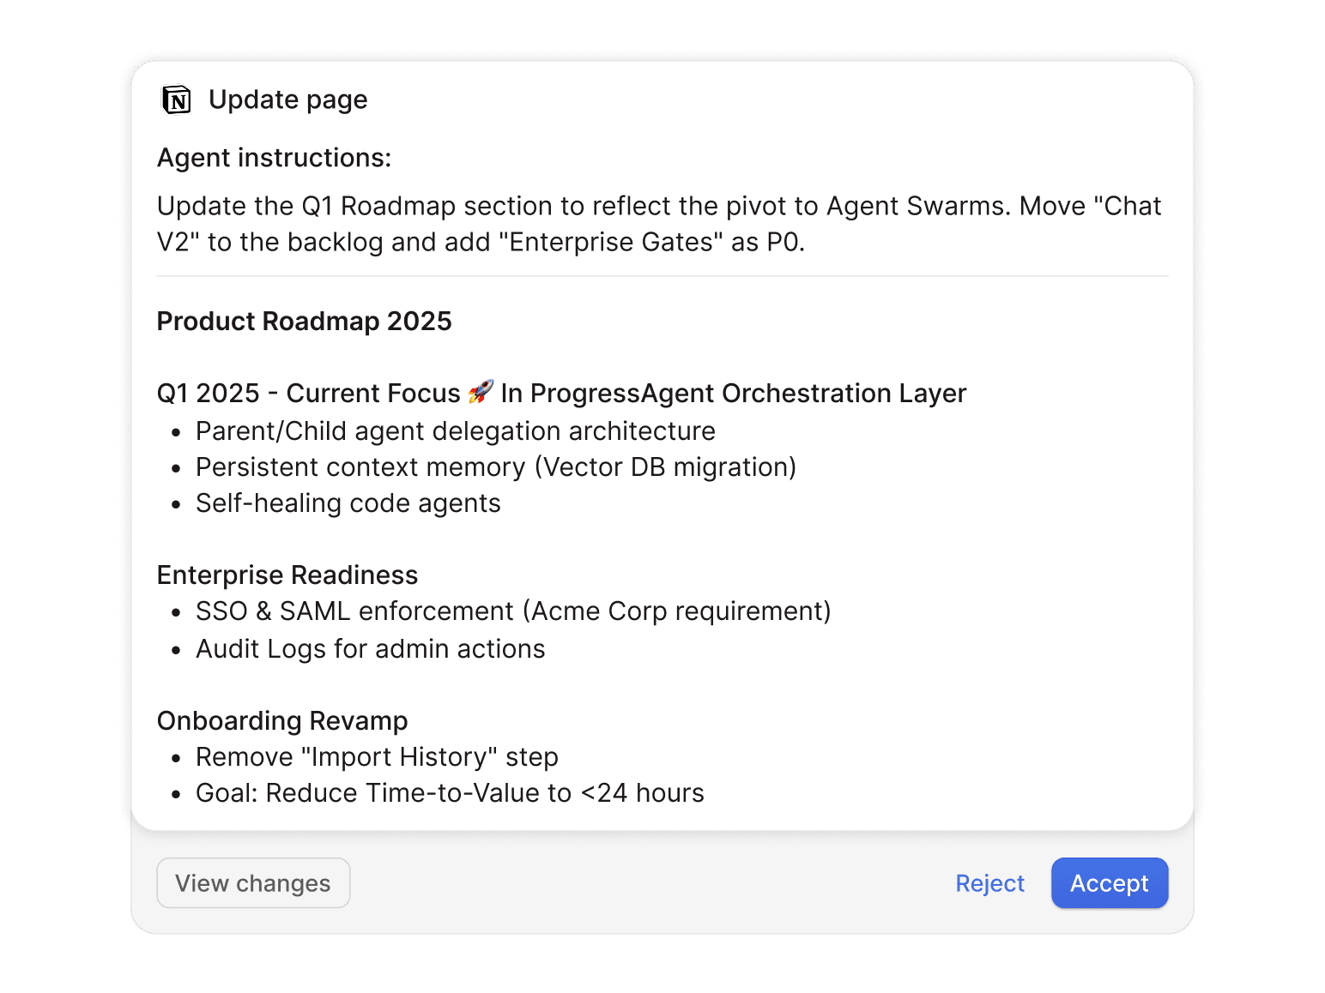Click the SSO & SAML enforcement bullet
This screenshot has width=1325, height=993.
513,611
